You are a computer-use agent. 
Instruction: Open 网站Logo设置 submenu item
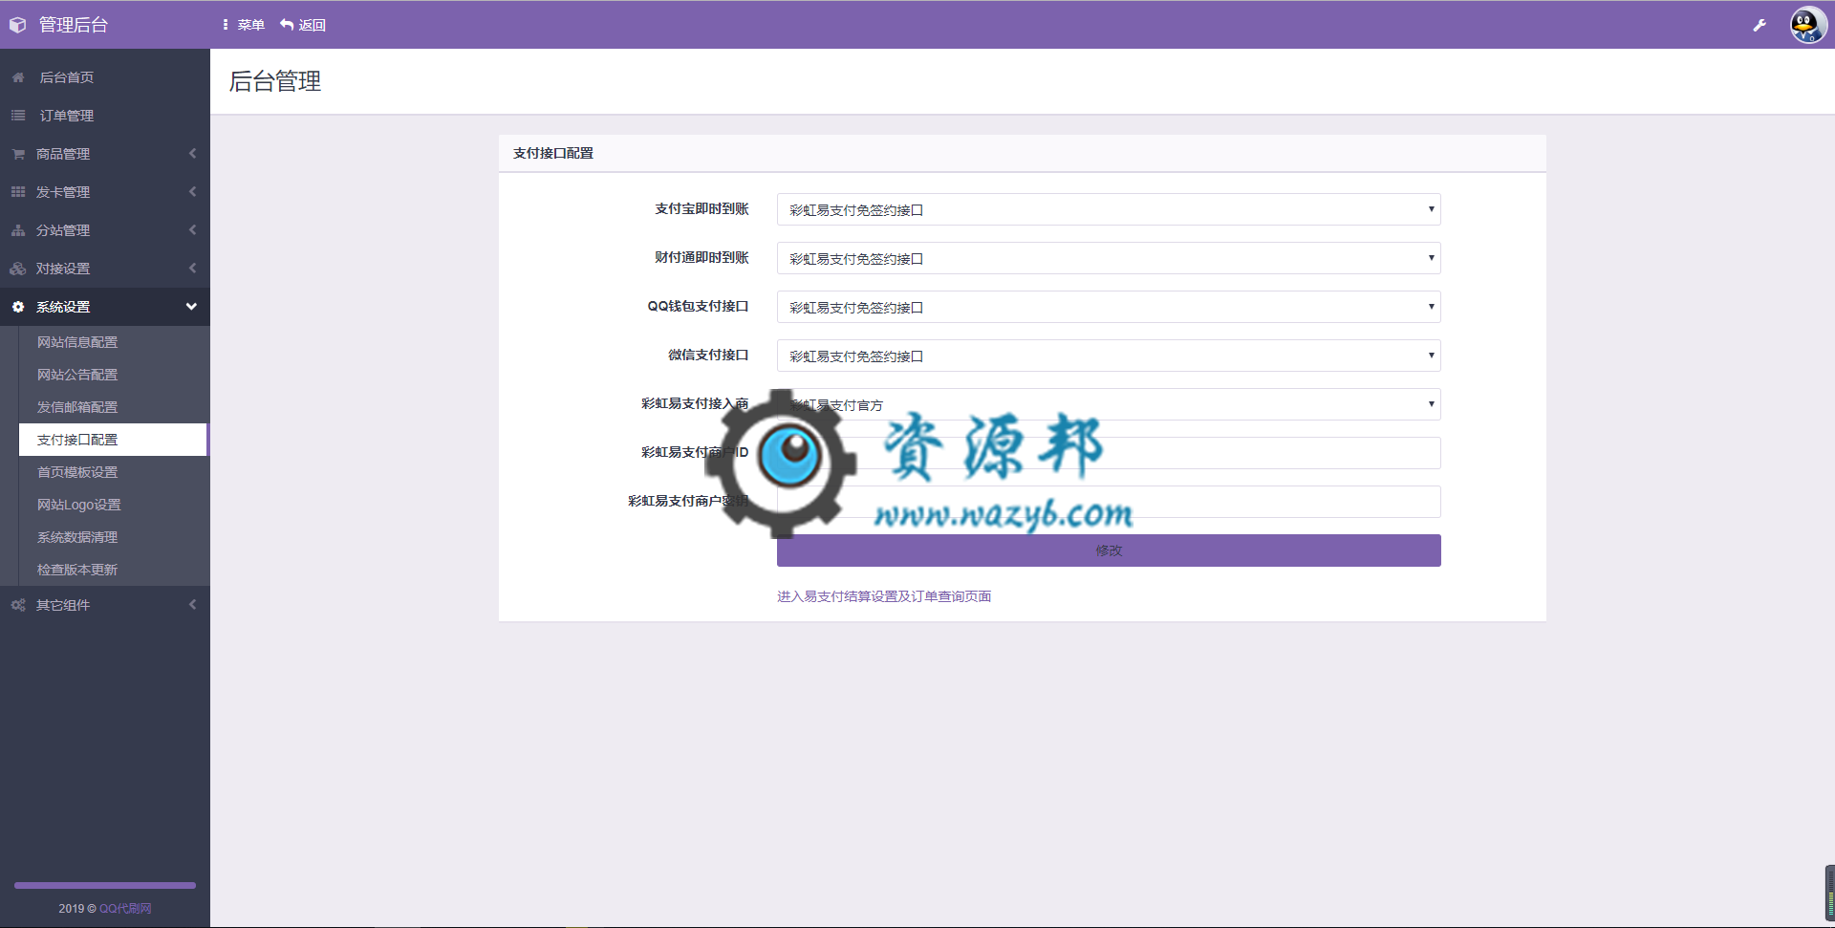(113, 505)
